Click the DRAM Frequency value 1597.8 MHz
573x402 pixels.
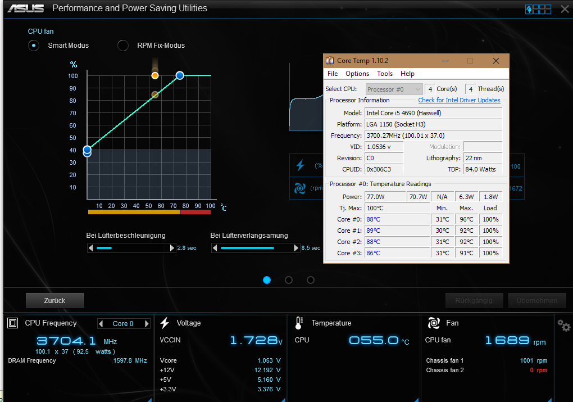(x=130, y=360)
